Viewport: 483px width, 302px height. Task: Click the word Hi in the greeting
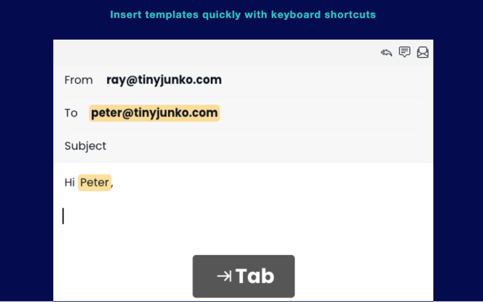pos(69,183)
